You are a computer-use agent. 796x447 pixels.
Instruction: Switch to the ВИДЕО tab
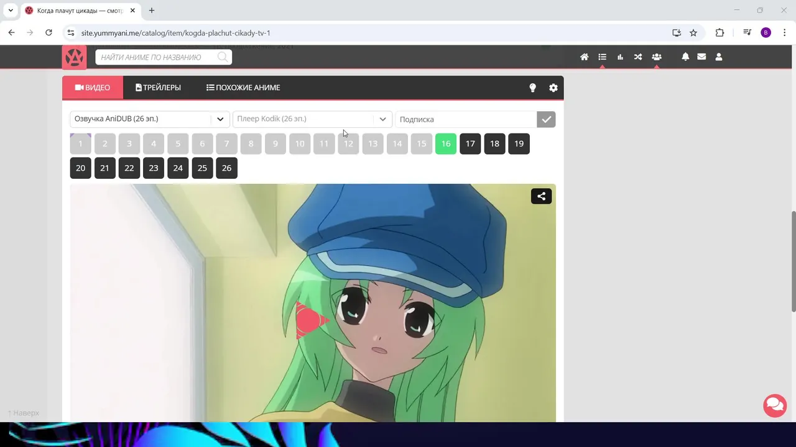(93, 88)
